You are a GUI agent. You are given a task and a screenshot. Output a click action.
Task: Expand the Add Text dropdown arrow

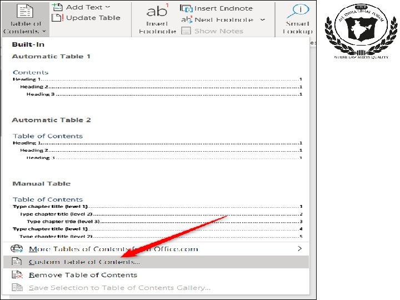coord(107,7)
